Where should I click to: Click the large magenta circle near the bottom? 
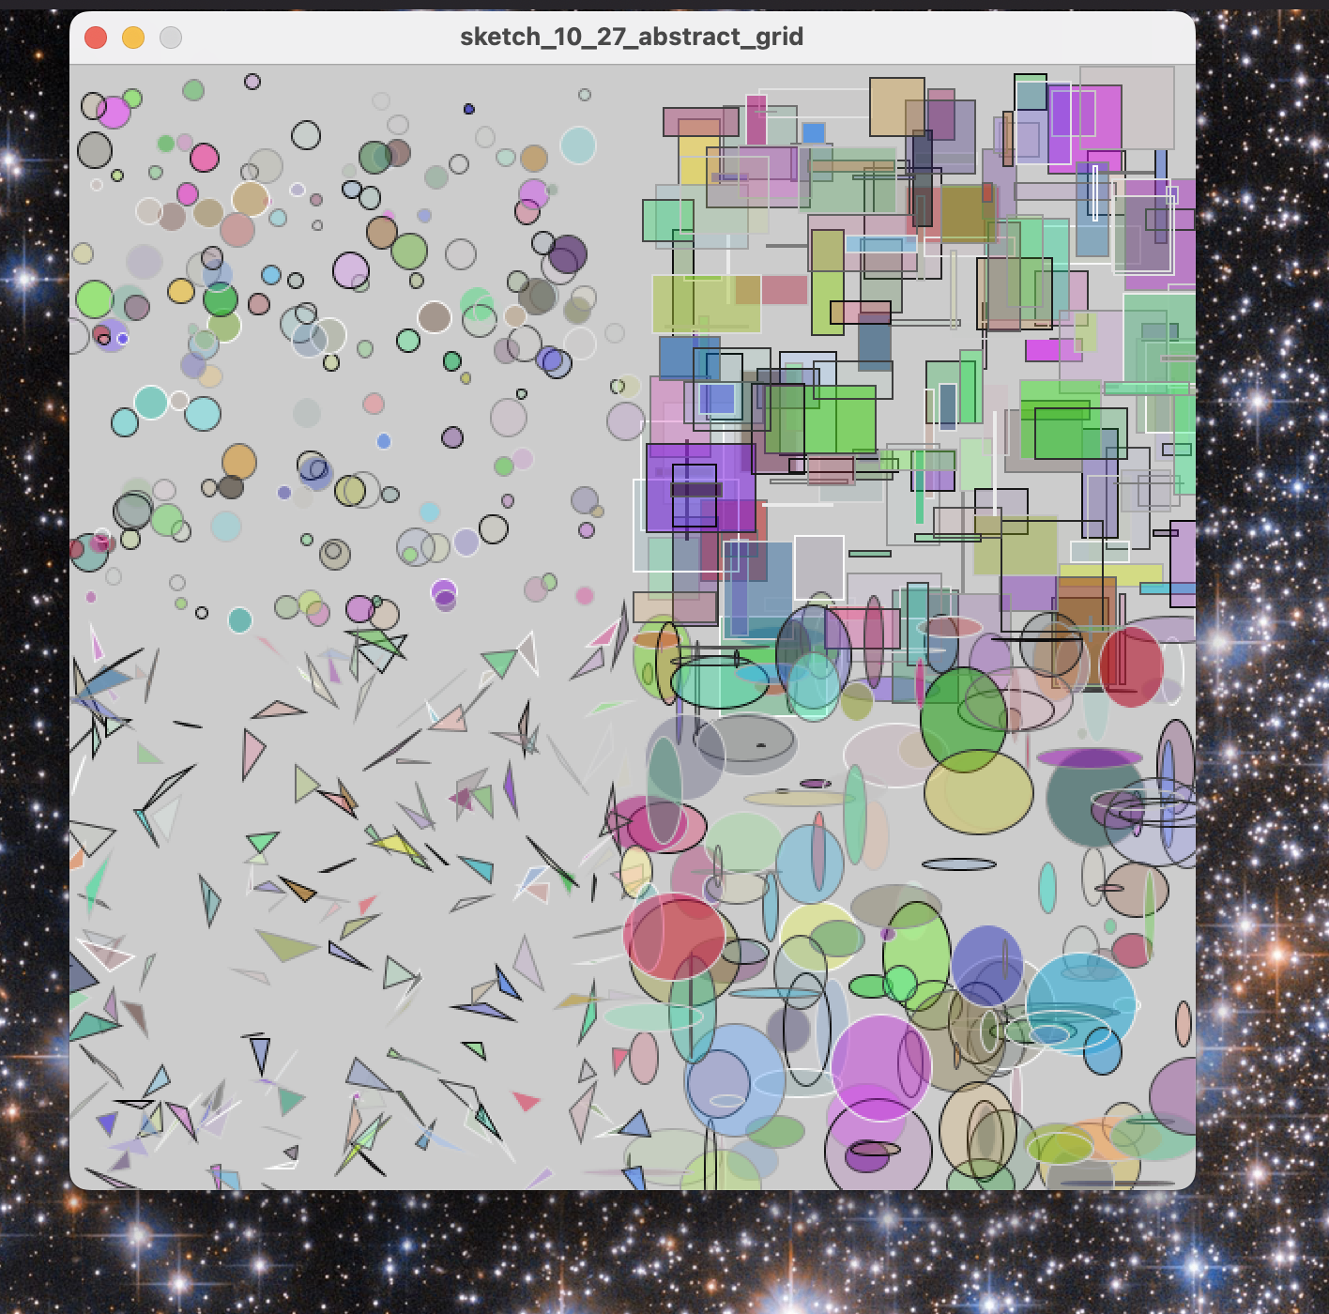point(880,1067)
